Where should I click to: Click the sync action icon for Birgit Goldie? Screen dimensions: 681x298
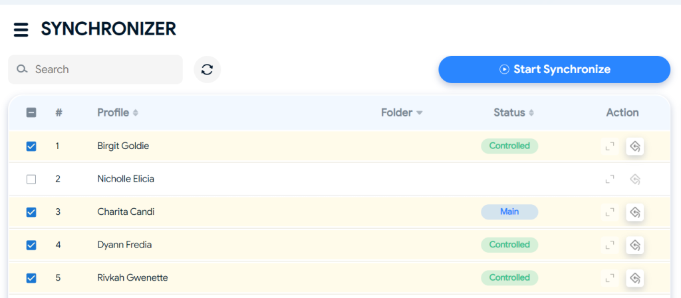tap(635, 146)
